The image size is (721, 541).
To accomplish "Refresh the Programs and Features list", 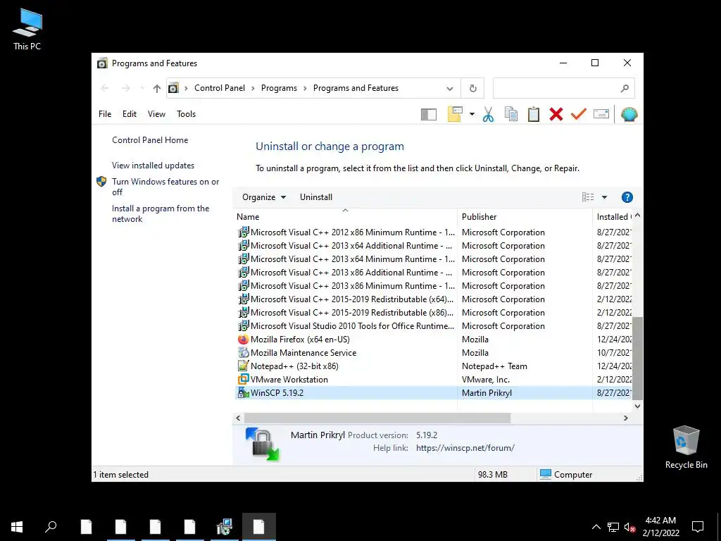I will pyautogui.click(x=472, y=88).
